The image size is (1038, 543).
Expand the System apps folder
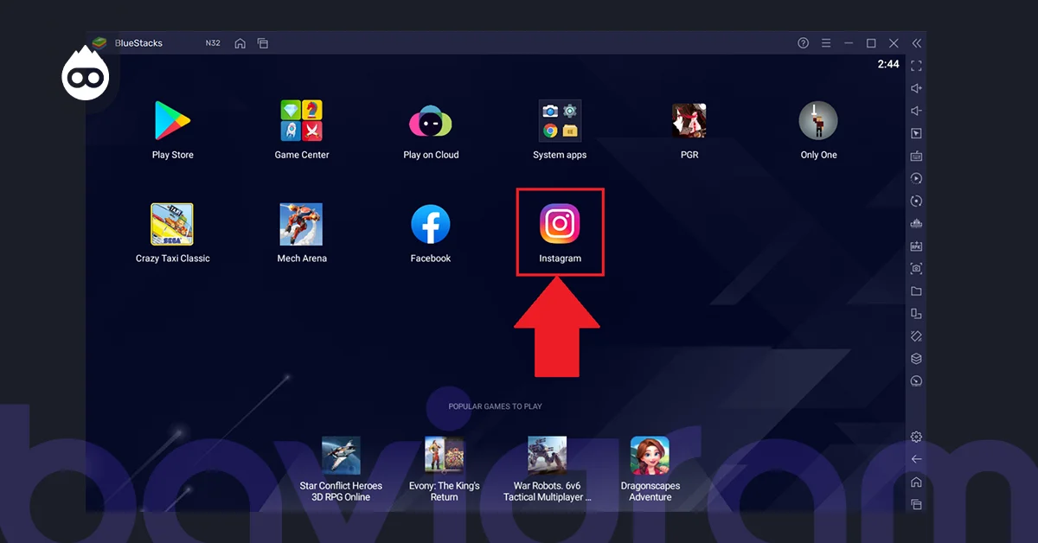(x=560, y=120)
